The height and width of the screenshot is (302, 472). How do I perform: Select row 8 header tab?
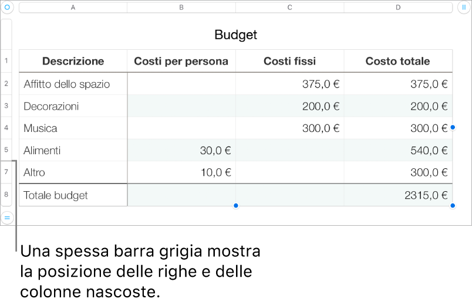pyautogui.click(x=6, y=195)
